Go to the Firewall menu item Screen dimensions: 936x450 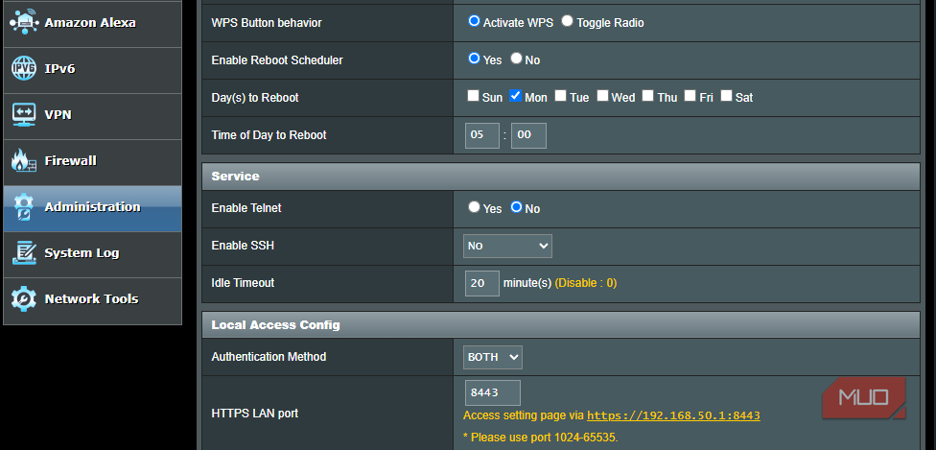pyautogui.click(x=70, y=161)
